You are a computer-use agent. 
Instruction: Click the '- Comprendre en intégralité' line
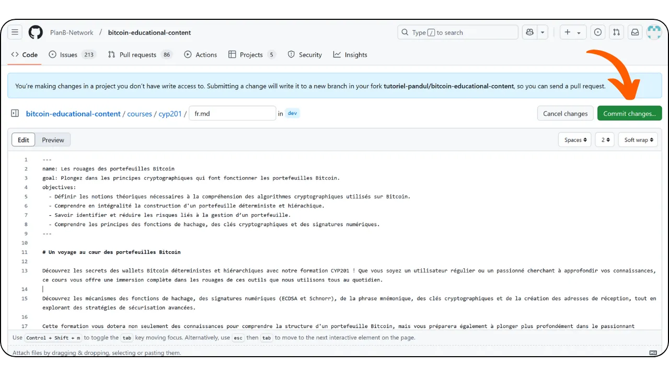click(x=187, y=206)
